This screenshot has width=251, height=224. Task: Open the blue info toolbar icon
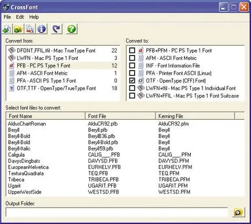[x=42, y=29]
